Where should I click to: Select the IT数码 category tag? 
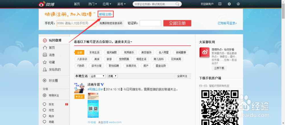(81, 65)
